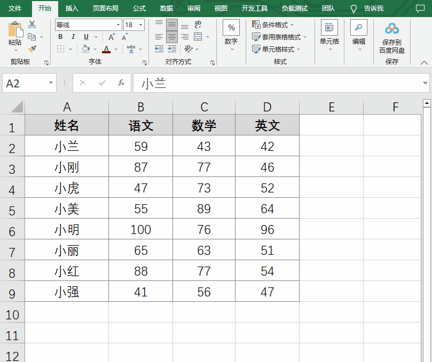The image size is (432, 362).
Task: Click the fill color bucket icon
Action: tap(85, 49)
